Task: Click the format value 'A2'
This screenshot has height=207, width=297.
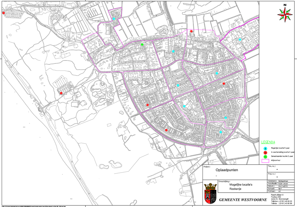Action: [x=280, y=191]
